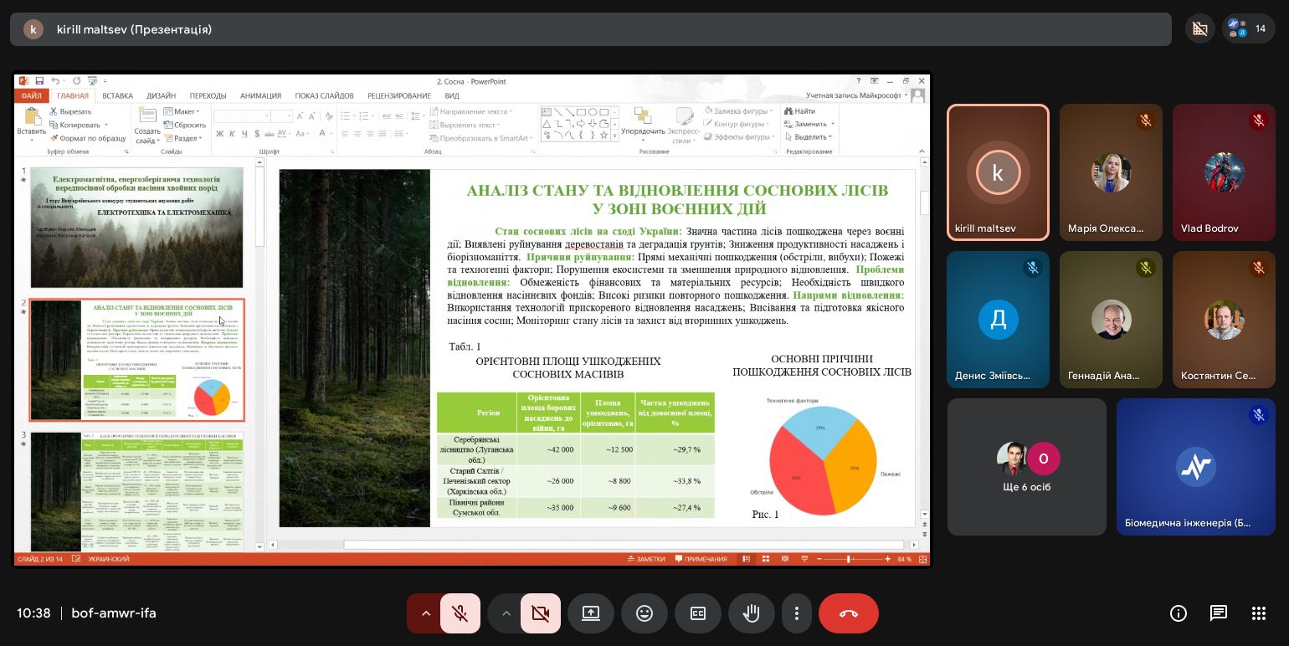
Task: Turn on the camera
Action: (540, 613)
